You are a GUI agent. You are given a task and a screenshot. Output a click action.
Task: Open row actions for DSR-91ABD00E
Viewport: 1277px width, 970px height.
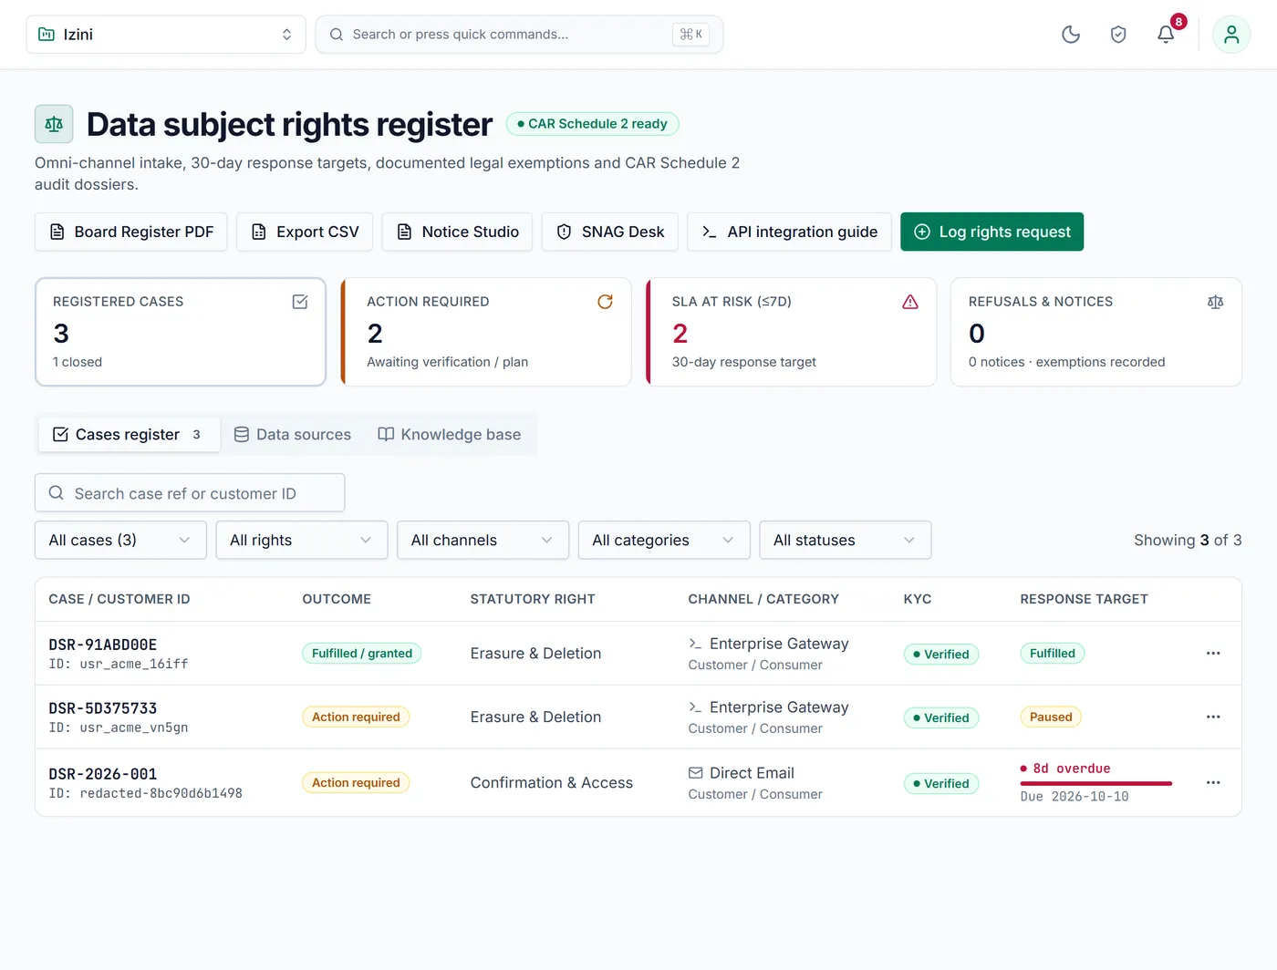(1213, 654)
